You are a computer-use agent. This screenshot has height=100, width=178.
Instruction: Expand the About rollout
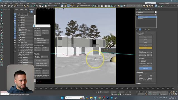click(x=139, y=83)
